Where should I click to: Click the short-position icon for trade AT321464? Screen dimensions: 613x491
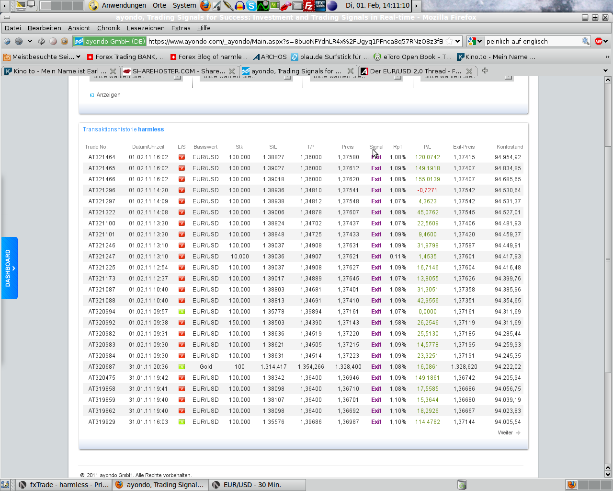[182, 157]
